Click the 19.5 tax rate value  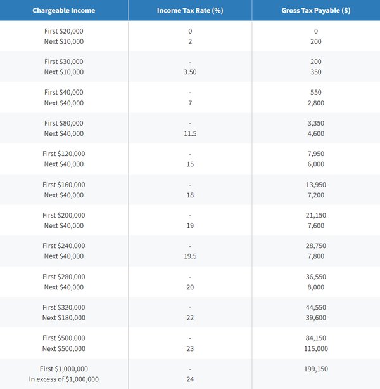click(190, 256)
